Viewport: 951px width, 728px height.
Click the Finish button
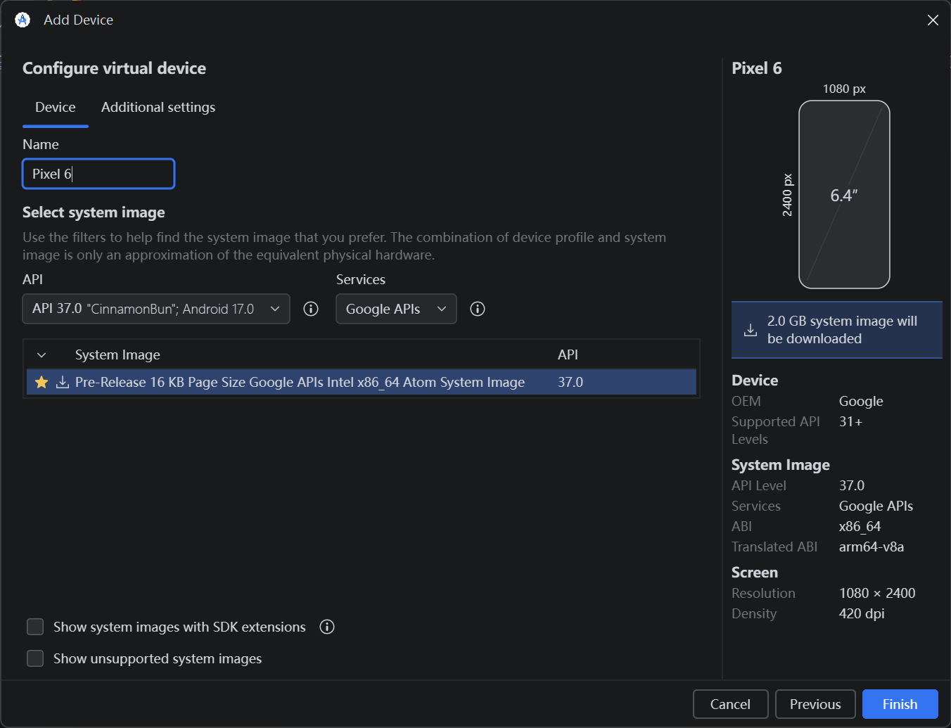900,704
